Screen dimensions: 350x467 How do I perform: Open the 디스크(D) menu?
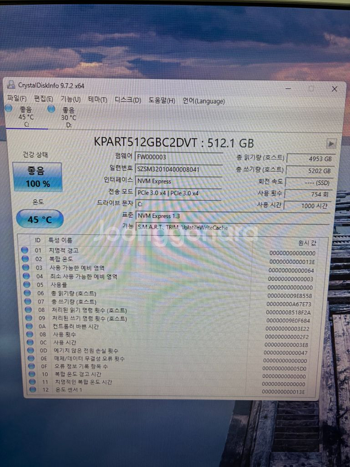point(128,100)
